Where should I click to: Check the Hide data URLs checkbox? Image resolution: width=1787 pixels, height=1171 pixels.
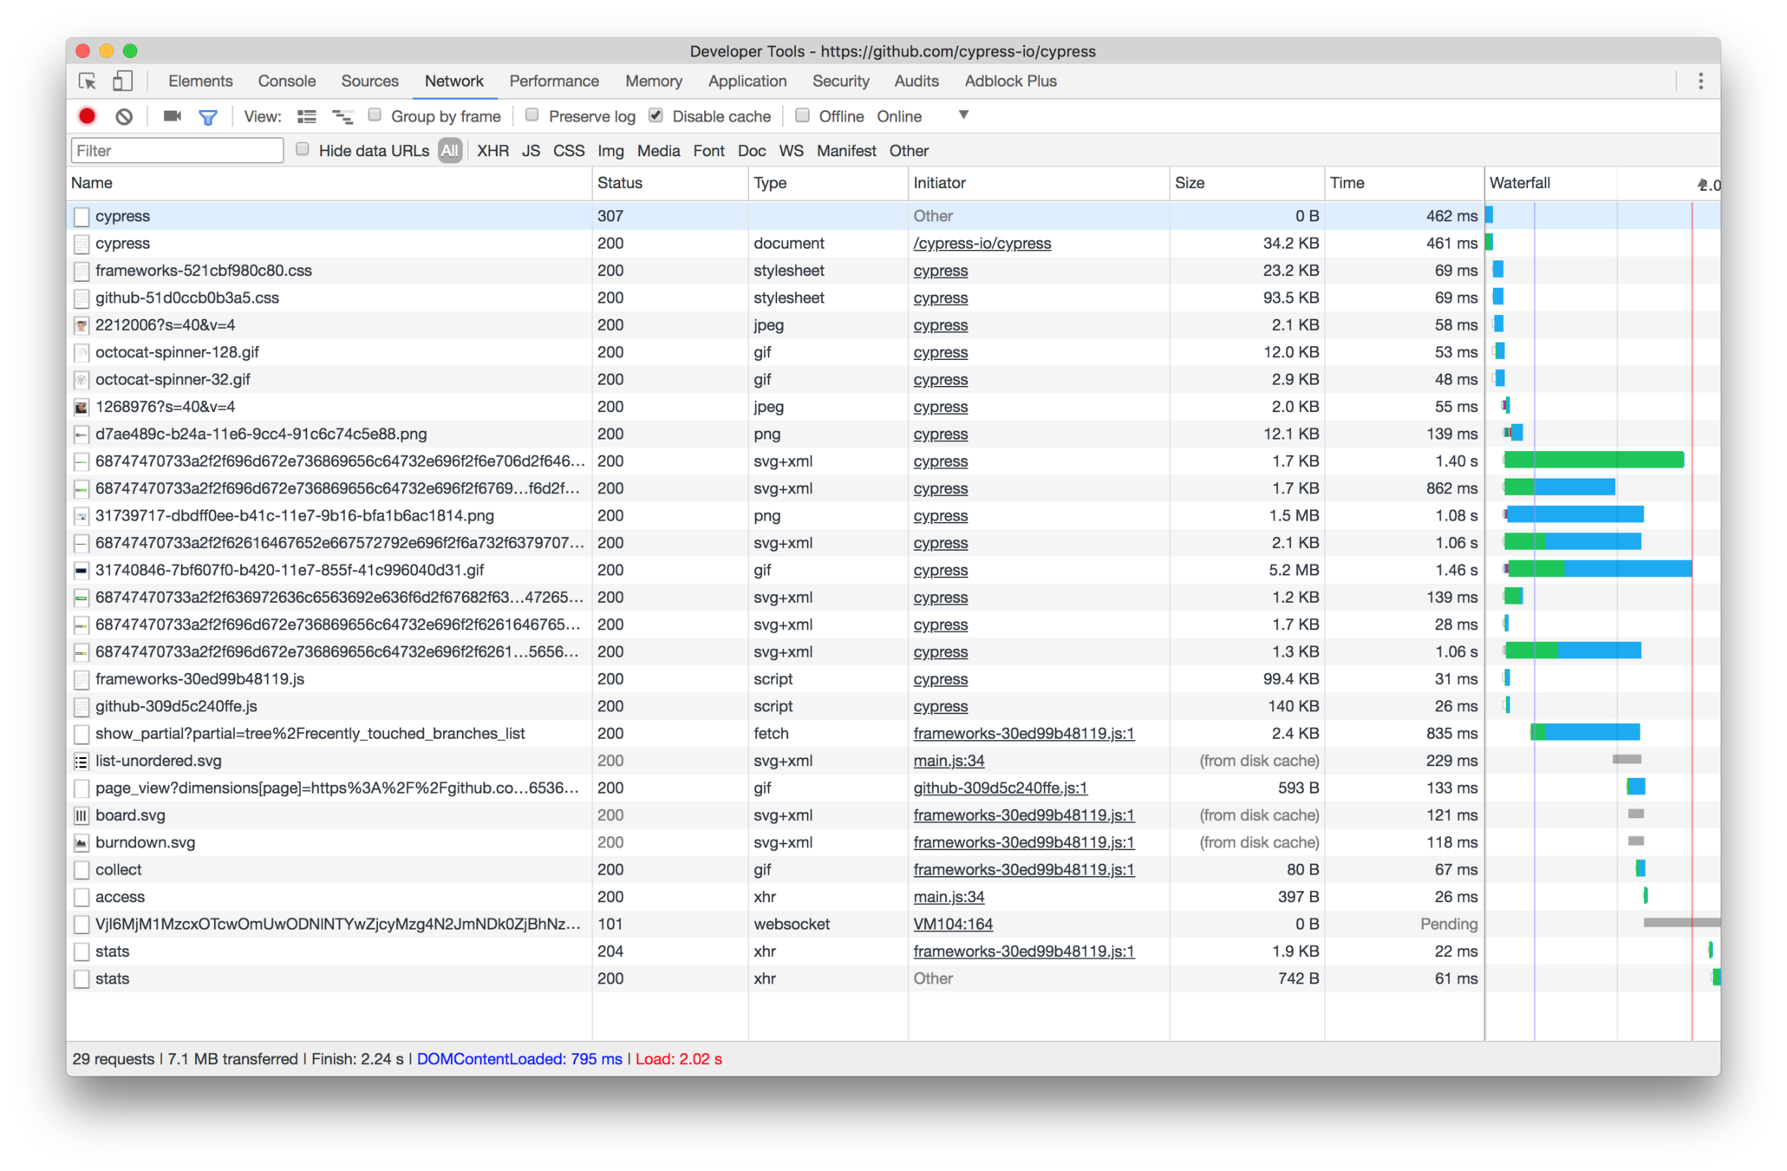pos(303,149)
